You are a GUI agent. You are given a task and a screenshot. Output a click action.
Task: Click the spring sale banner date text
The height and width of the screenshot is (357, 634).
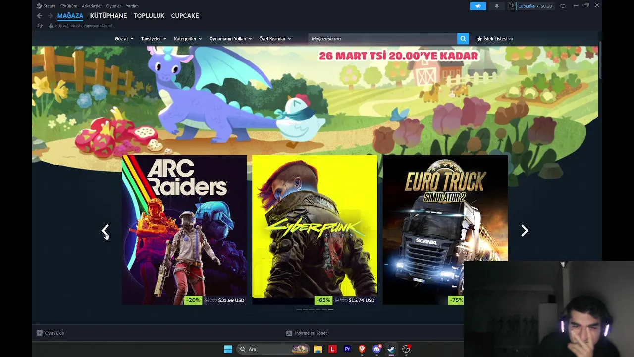(x=399, y=56)
